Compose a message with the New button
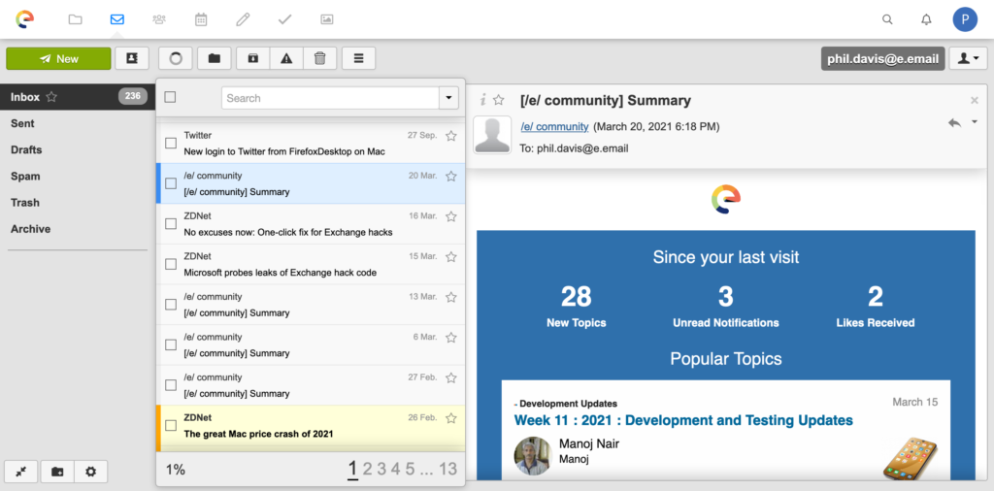The image size is (994, 491). [x=58, y=58]
